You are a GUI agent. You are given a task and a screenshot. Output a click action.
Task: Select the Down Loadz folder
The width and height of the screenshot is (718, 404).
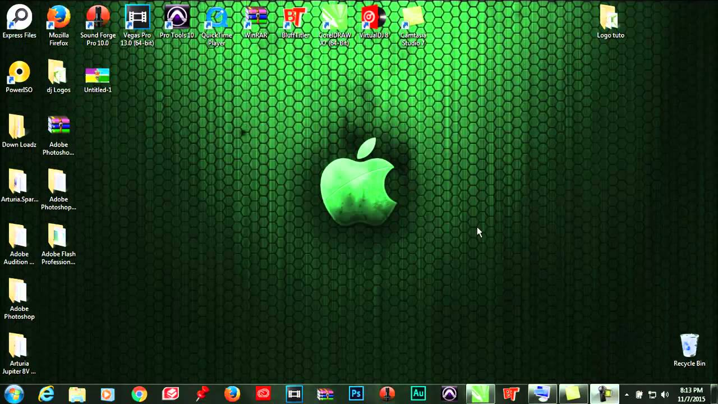tap(19, 132)
